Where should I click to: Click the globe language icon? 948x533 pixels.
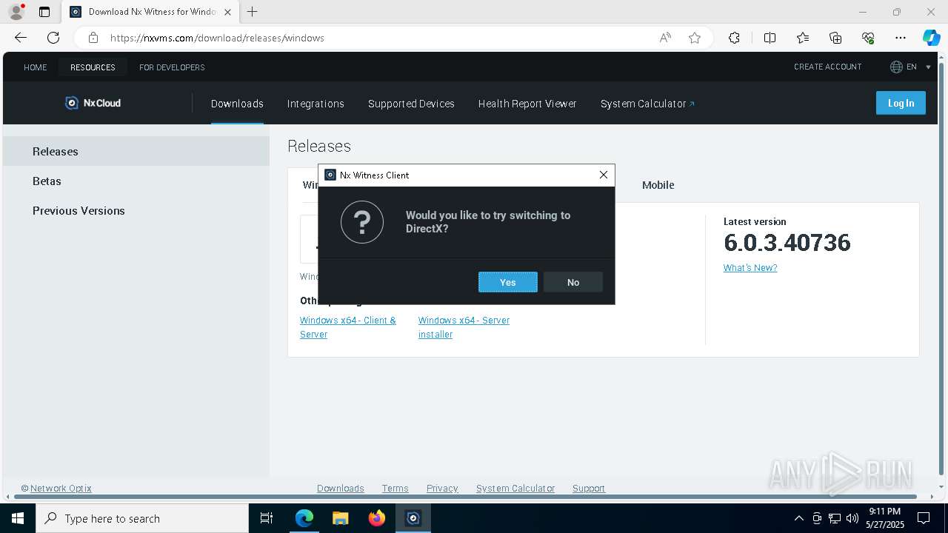896,67
